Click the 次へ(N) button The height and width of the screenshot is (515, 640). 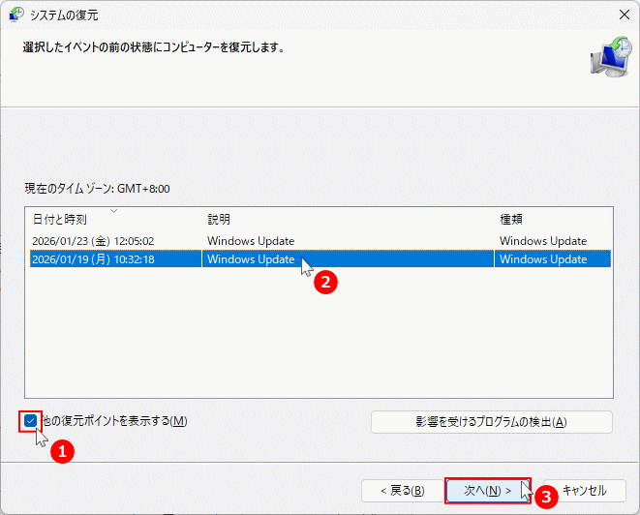pyautogui.click(x=488, y=491)
